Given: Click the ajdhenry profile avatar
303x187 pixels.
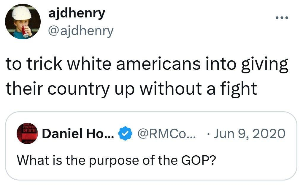Looking at the screenshot, I should (x=23, y=22).
